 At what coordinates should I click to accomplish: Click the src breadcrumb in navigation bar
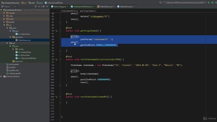coord(24,3)
